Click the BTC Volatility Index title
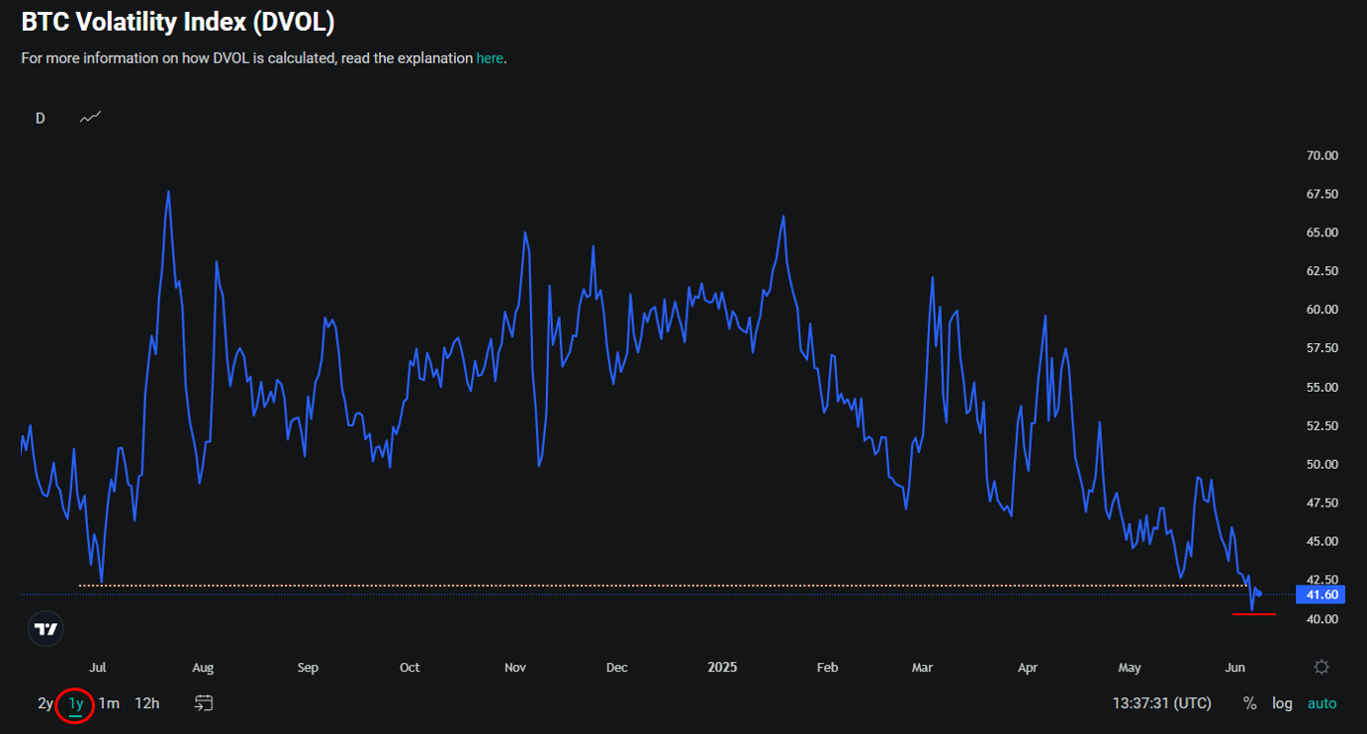Viewport: 1367px width, 734px height. pyautogui.click(x=177, y=22)
